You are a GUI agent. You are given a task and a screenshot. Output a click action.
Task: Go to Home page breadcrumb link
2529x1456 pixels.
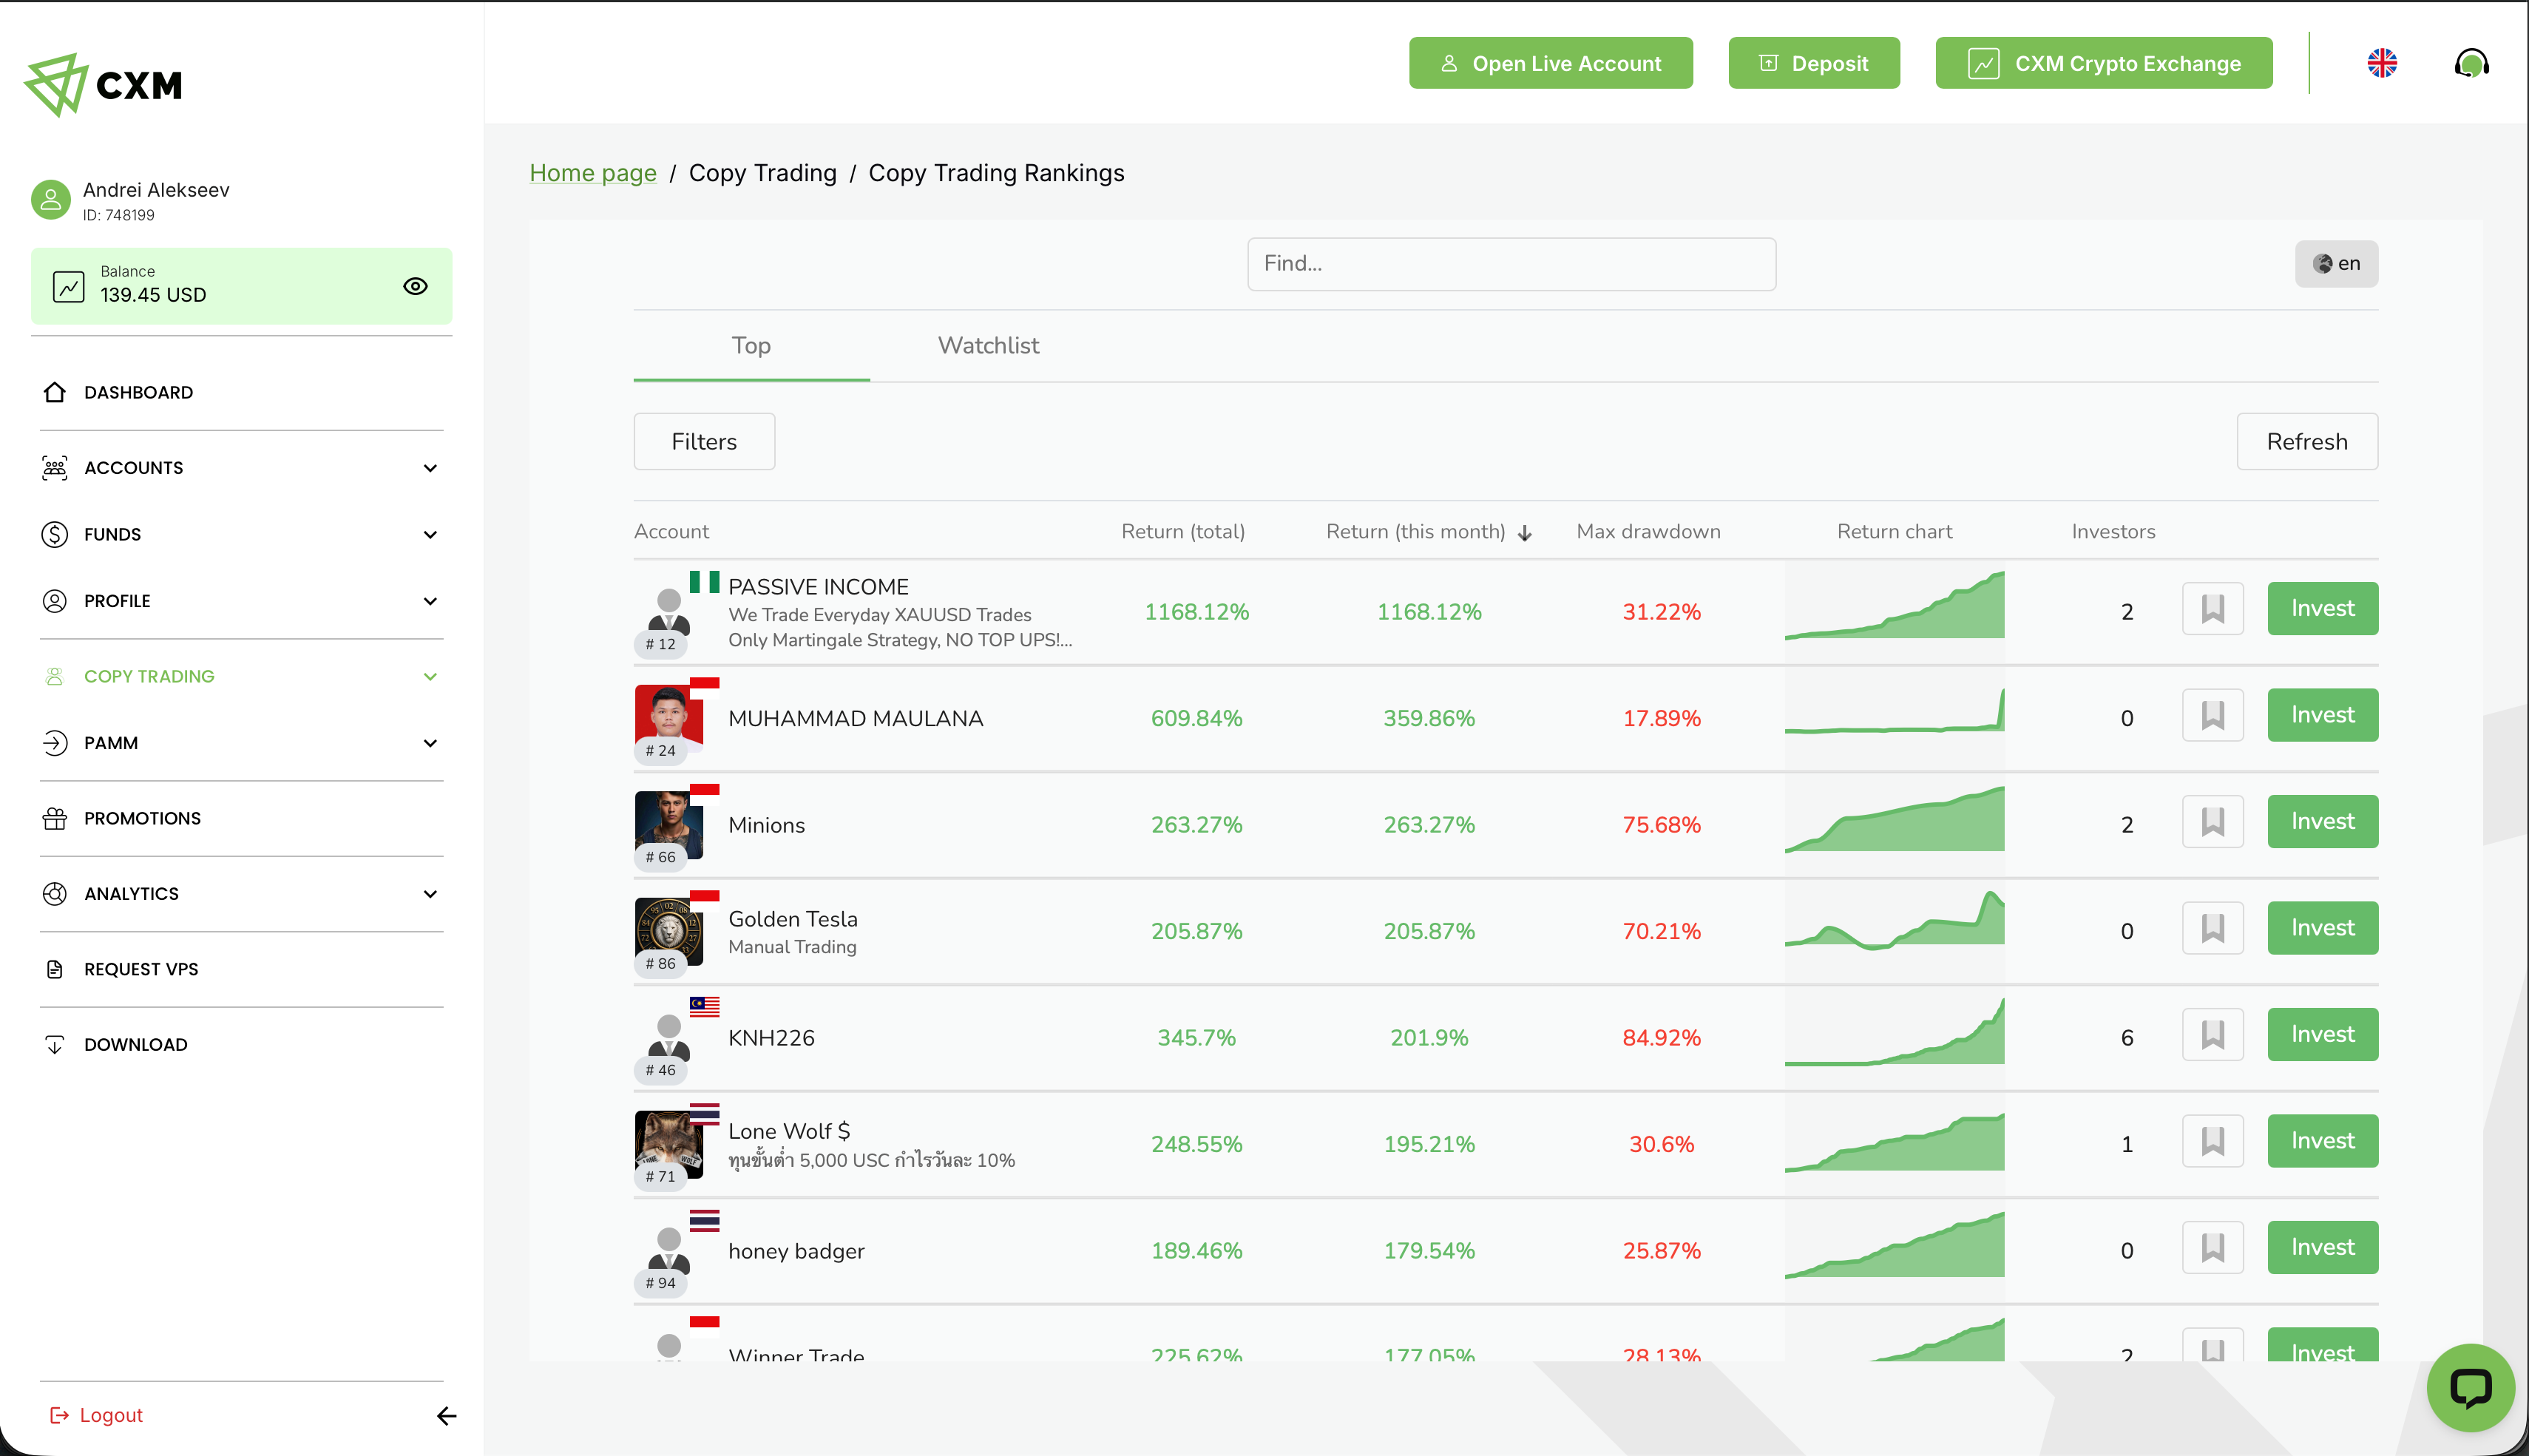[x=593, y=173]
